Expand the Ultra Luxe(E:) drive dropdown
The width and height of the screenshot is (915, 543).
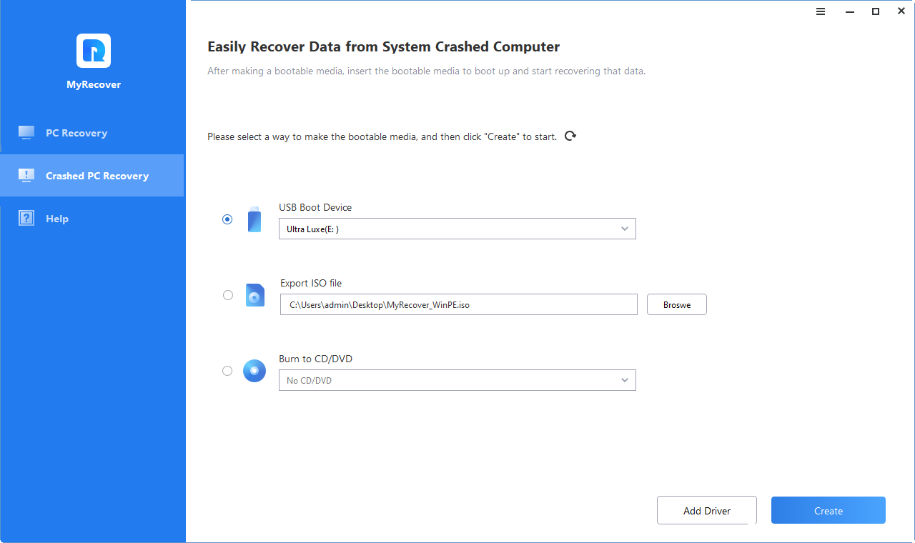[457, 229]
